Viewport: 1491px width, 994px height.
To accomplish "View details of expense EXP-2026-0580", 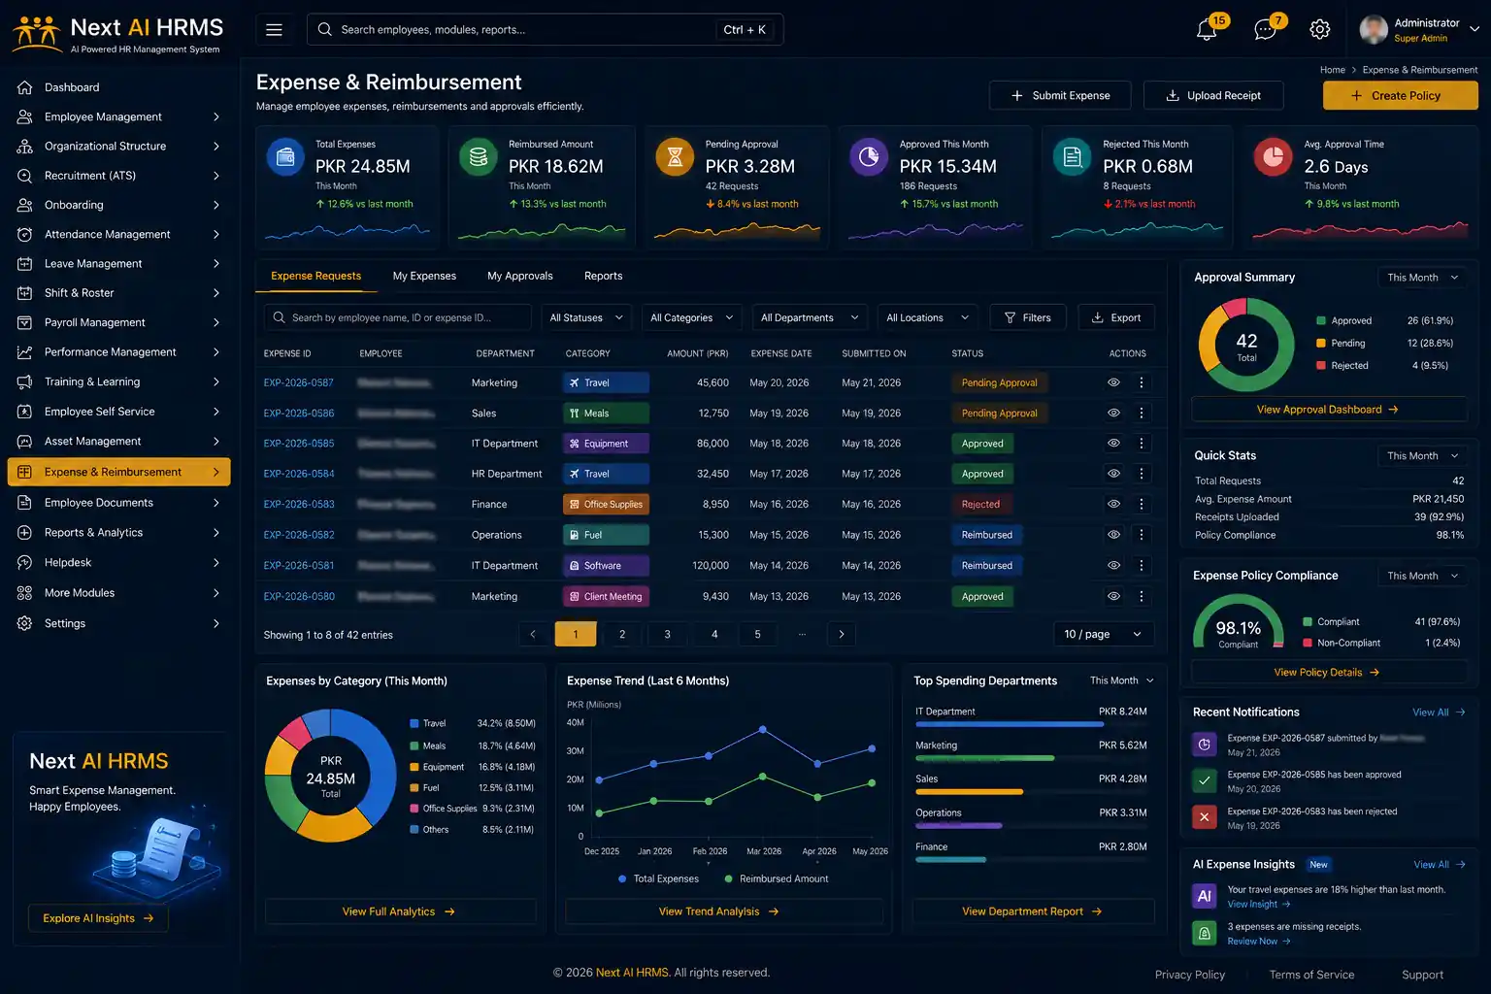I will tap(1113, 596).
